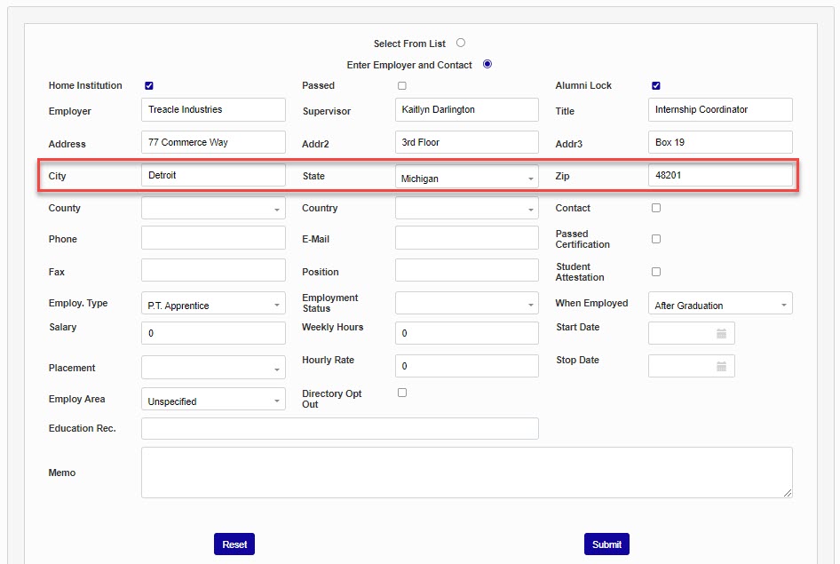Check the Directory Opt Out box
840x564 pixels.
pyautogui.click(x=402, y=393)
